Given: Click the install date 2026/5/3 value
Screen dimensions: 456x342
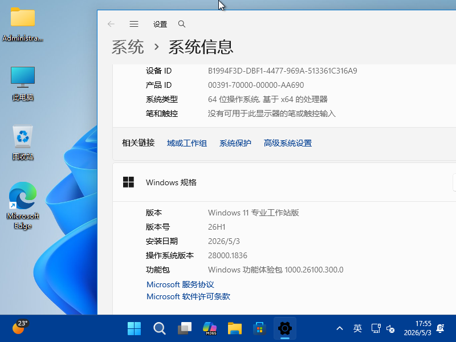Looking at the screenshot, I should coord(224,241).
